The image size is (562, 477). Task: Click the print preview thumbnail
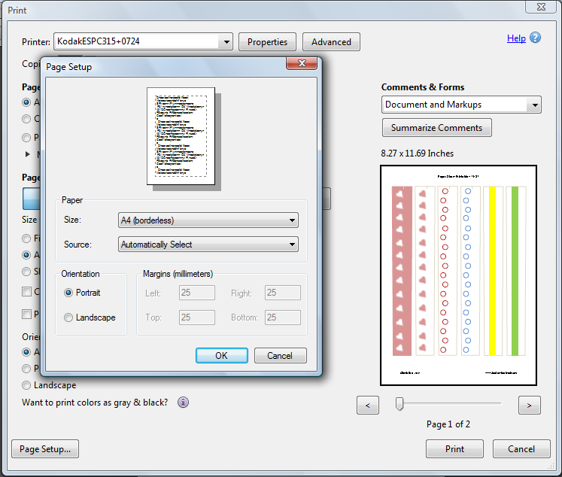458,275
